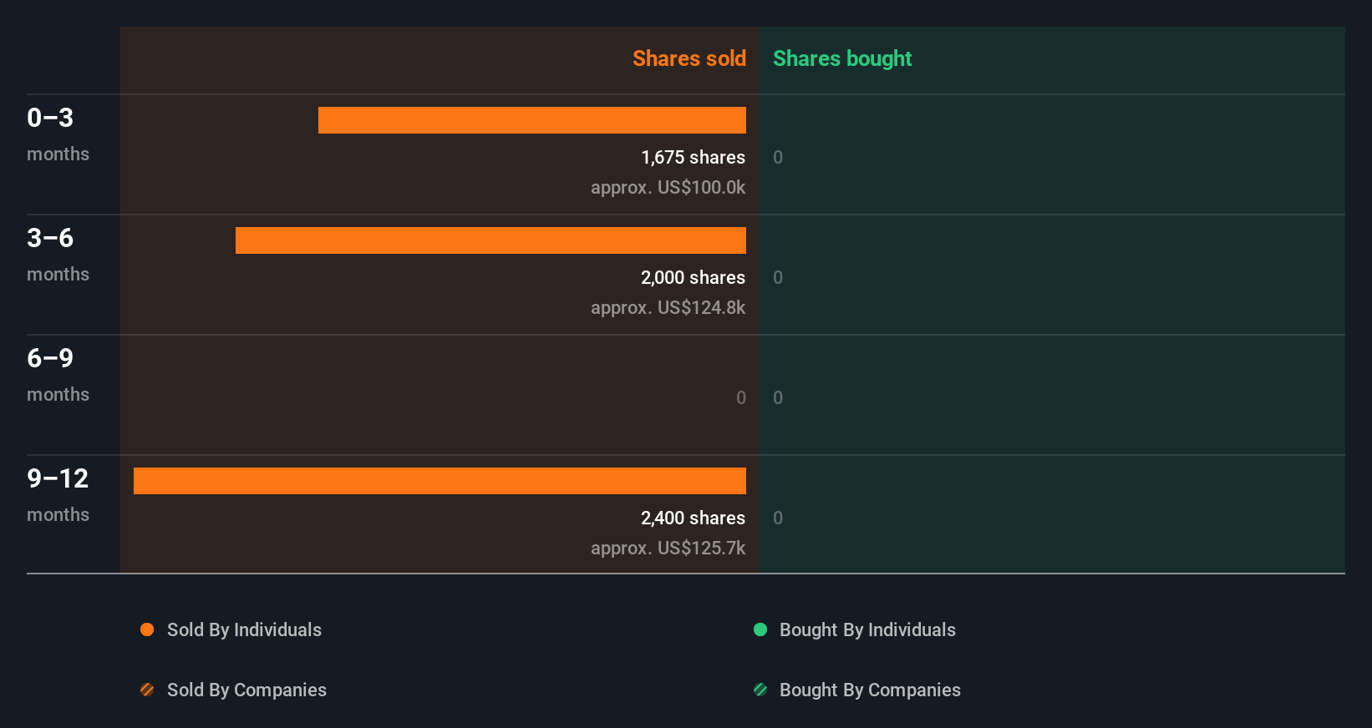Click the striped Sold By Companies legend icon
Image resolution: width=1372 pixels, height=728 pixels.
(x=147, y=690)
